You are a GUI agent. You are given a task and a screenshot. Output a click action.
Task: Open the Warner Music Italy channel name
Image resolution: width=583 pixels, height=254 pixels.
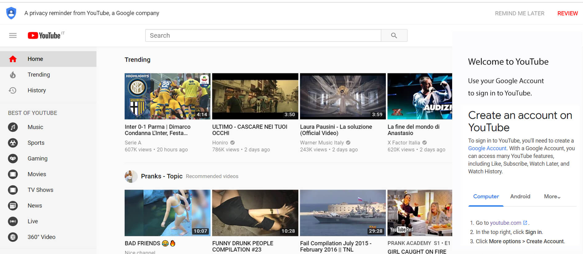point(322,143)
